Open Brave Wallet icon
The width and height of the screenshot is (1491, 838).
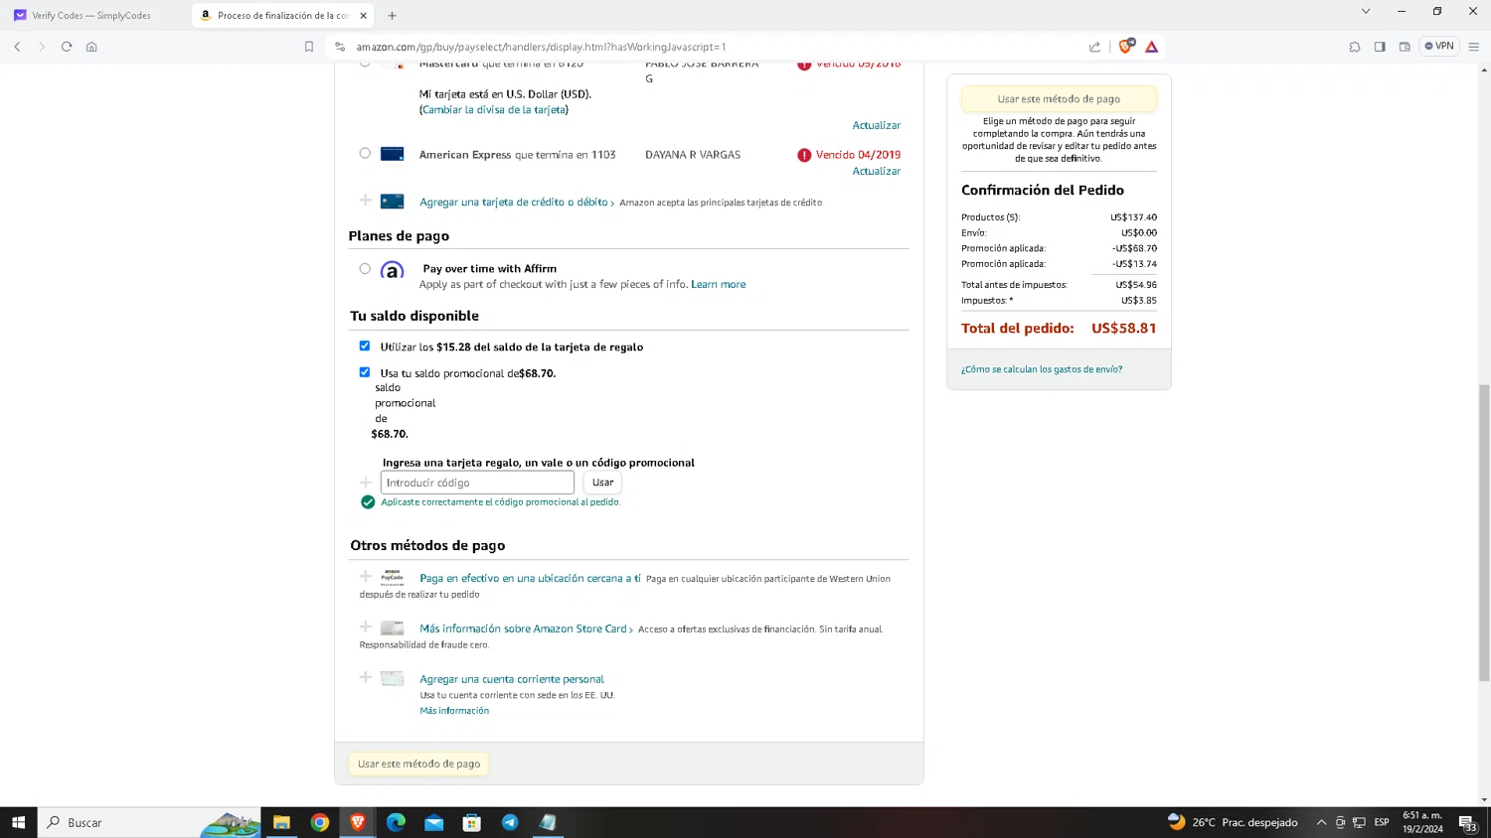tap(1405, 47)
